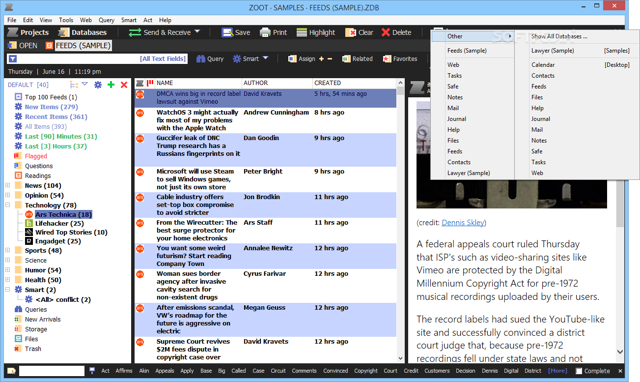This screenshot has height=382, width=640.
Task: Expand the Humor folder
Action: pos(8,270)
